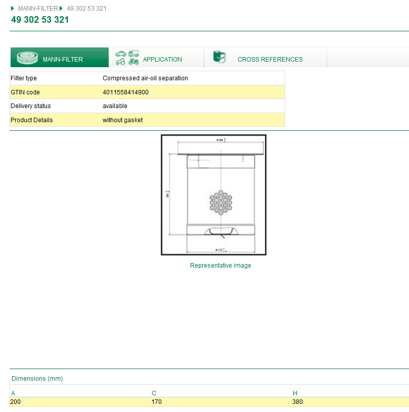
Task: Click the vehicles icon in APPLICATION tab
Action: (127, 58)
